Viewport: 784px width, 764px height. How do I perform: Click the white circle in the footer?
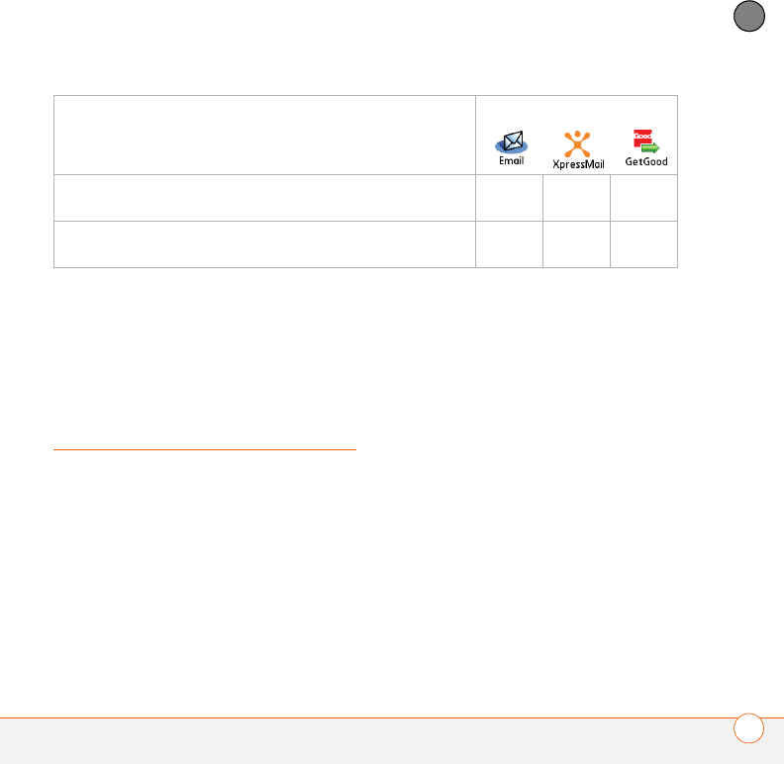[749, 728]
